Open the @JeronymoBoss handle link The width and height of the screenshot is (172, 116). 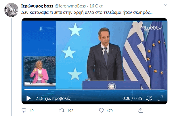[70, 6]
